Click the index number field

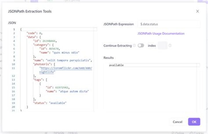[163, 46]
